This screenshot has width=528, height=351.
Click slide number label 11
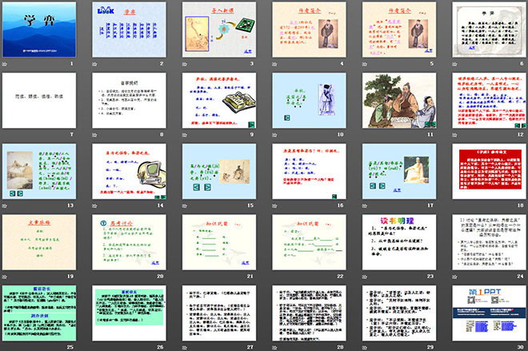tap(430, 134)
